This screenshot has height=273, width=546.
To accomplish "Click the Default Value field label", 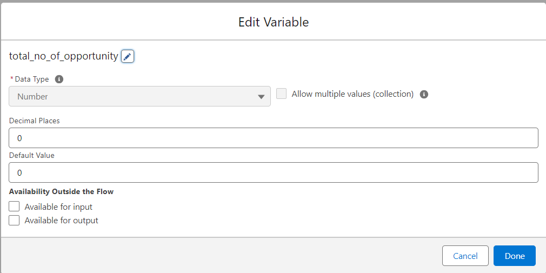I will tap(32, 155).
